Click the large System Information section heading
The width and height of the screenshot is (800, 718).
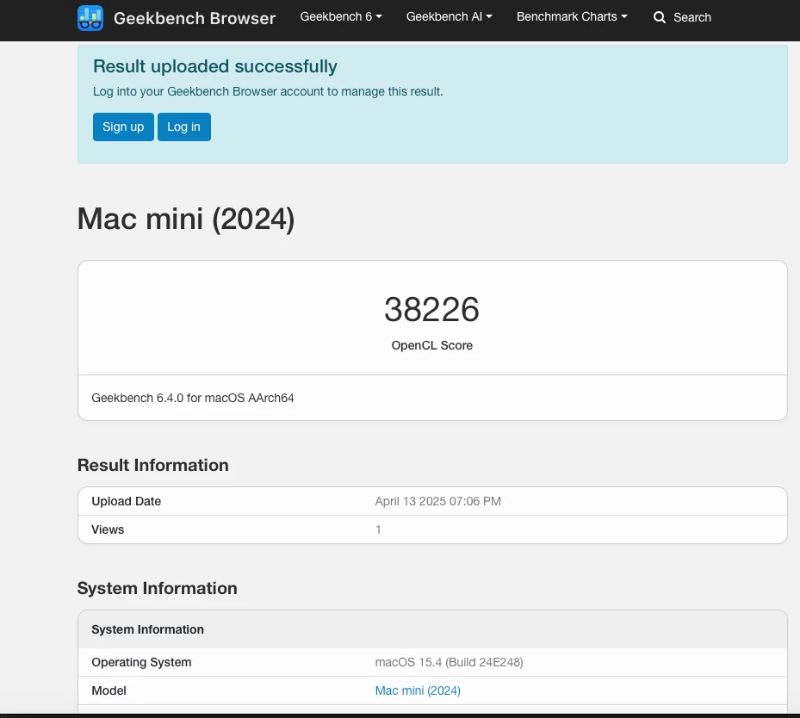point(157,589)
